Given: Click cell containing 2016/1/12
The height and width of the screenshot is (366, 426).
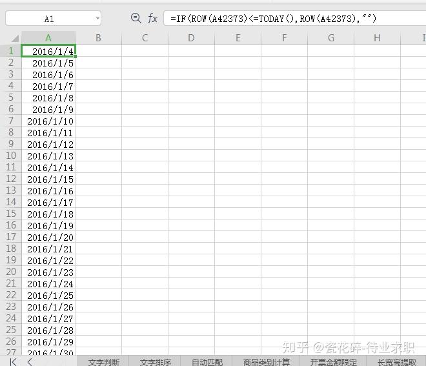Looking at the screenshot, I should (48, 144).
